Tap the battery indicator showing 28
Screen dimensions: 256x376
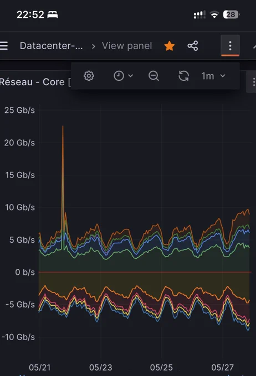click(231, 14)
